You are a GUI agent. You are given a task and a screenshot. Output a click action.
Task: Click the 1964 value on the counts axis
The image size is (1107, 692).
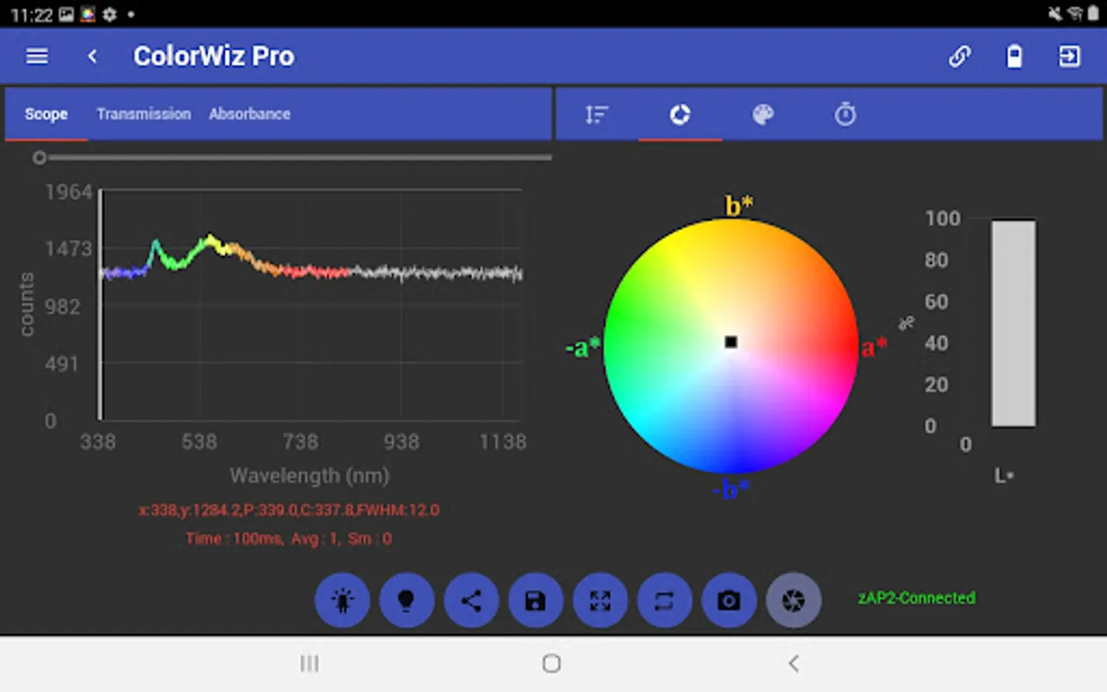68,192
